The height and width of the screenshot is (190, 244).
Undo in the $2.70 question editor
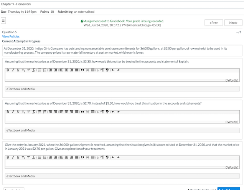pos(113,112)
